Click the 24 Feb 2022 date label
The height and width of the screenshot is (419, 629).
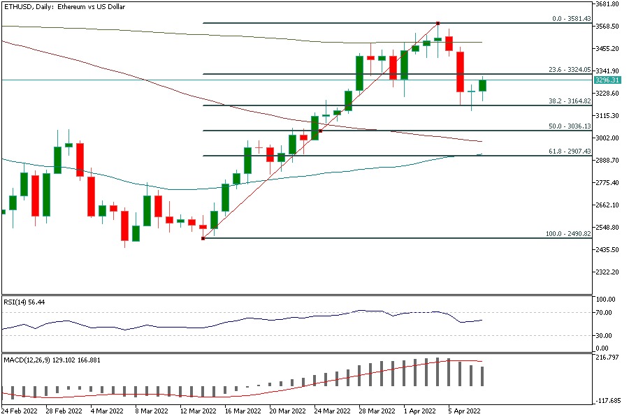click(20, 413)
